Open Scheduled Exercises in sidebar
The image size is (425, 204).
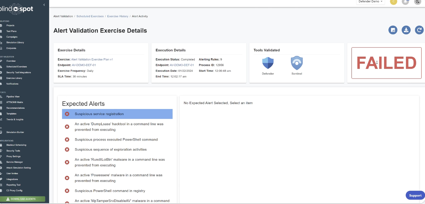point(16,67)
